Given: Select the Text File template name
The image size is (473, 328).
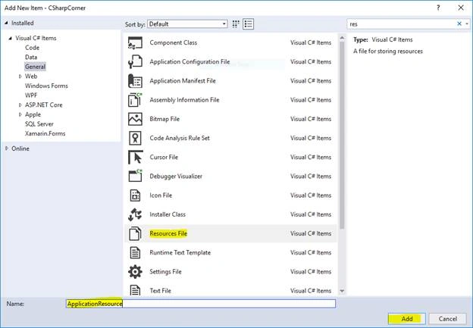Looking at the screenshot, I should tap(160, 291).
